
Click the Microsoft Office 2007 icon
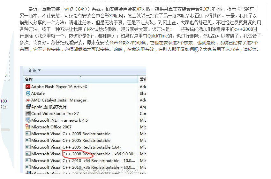[28, 127]
